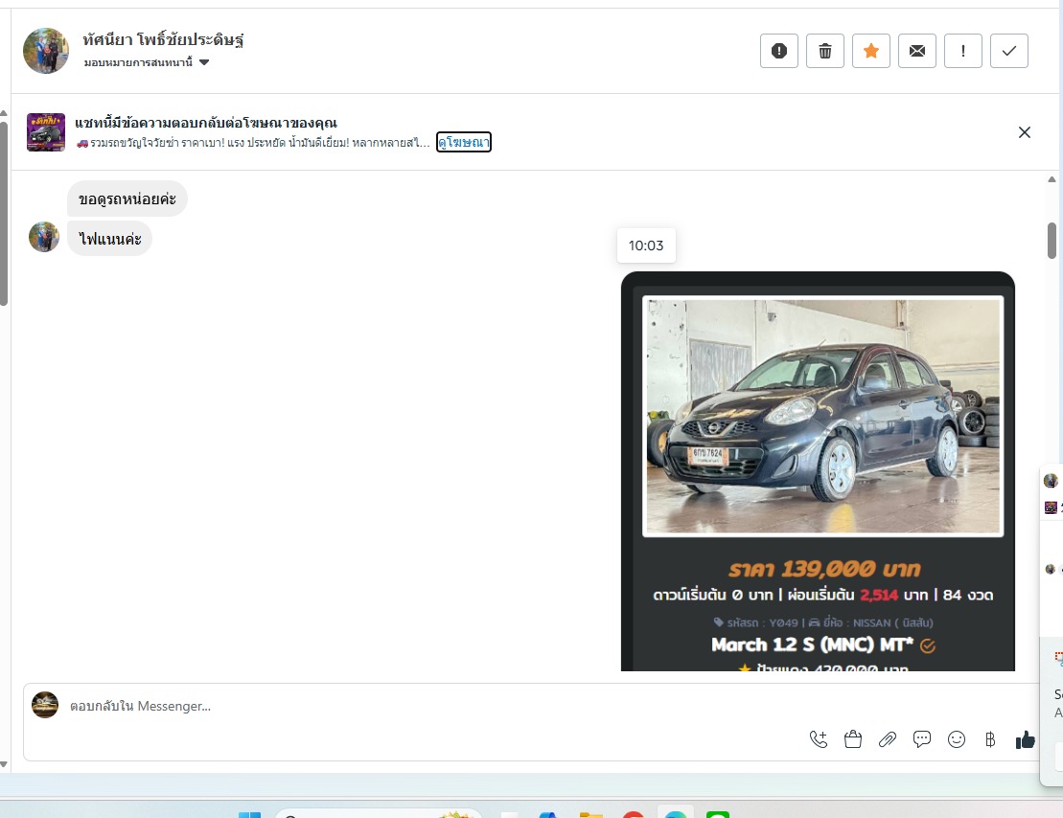Open saved replies with the speech bubble icon

pos(922,739)
